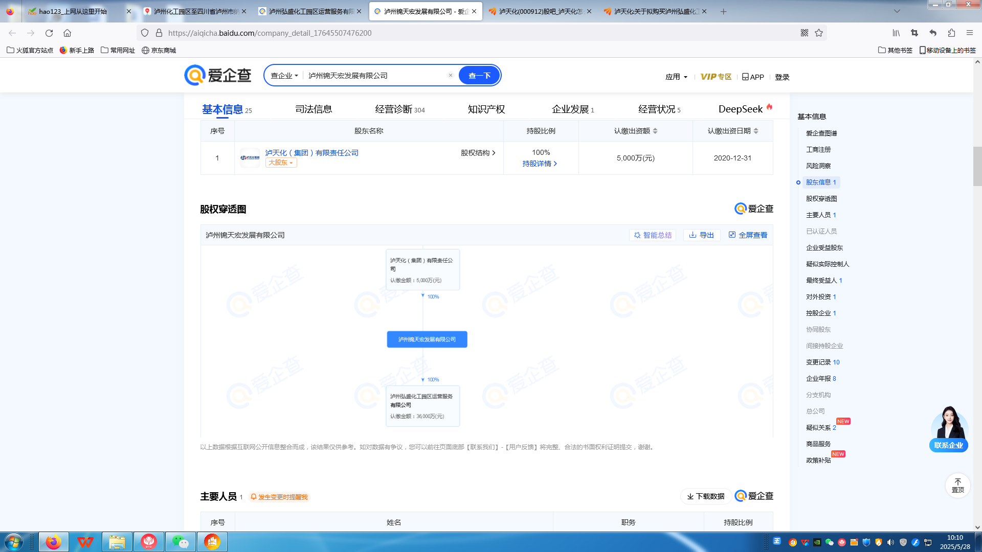Click 全屏查看 fullscreen button
Image resolution: width=982 pixels, height=552 pixels.
[x=748, y=235]
